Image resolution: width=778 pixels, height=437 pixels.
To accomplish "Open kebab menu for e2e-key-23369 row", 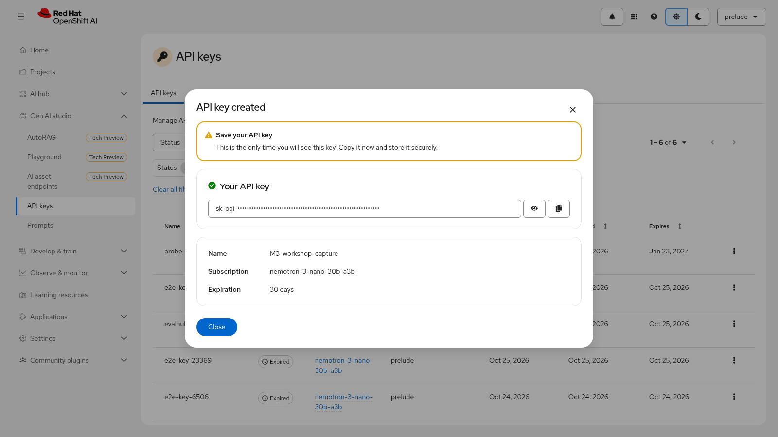I will (x=734, y=360).
